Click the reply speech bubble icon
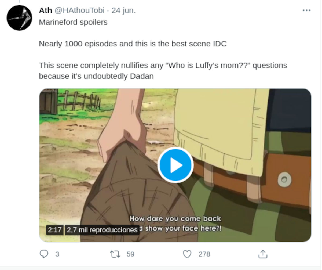Screen dimensions: 322x270 (44, 254)
